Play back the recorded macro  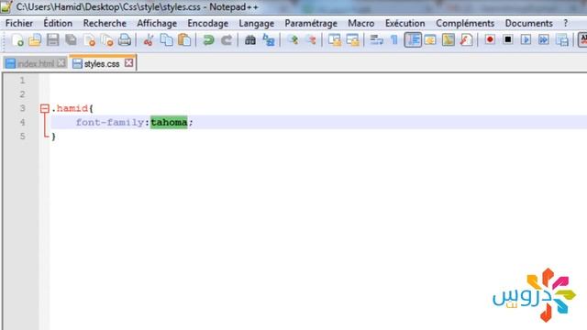[526, 39]
